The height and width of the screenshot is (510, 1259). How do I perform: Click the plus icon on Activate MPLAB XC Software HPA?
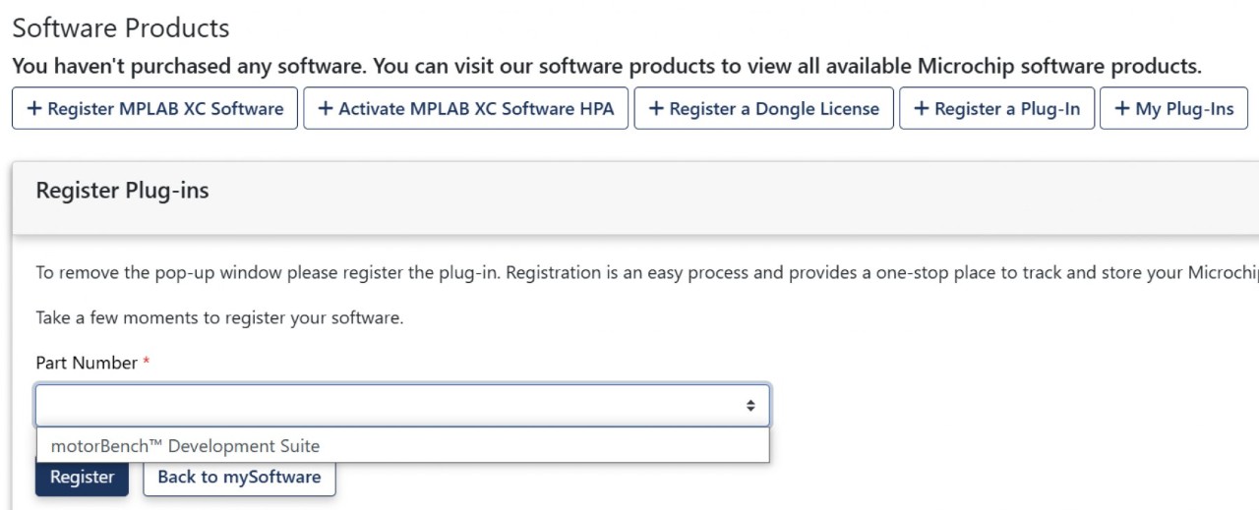[326, 109]
